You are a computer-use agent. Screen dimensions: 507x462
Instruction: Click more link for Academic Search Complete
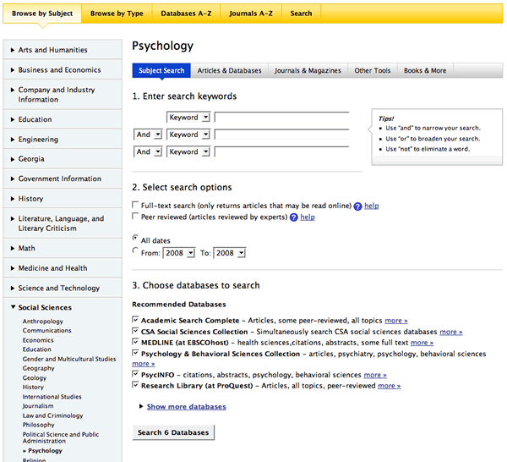pos(396,321)
